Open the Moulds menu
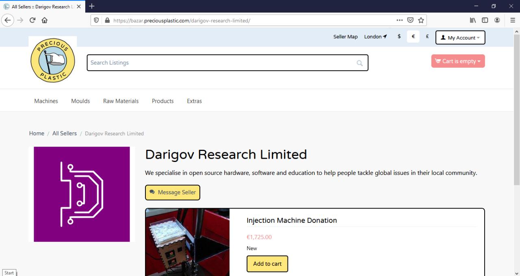 click(x=80, y=101)
